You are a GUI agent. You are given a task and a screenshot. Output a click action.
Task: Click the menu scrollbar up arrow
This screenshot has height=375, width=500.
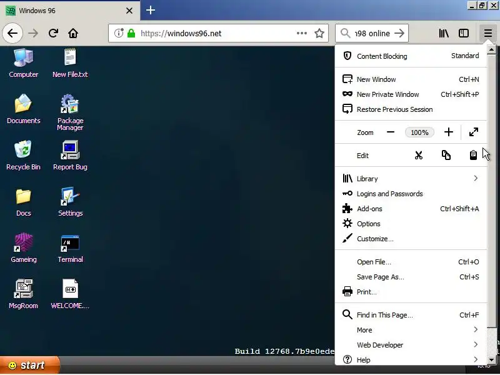491,50
